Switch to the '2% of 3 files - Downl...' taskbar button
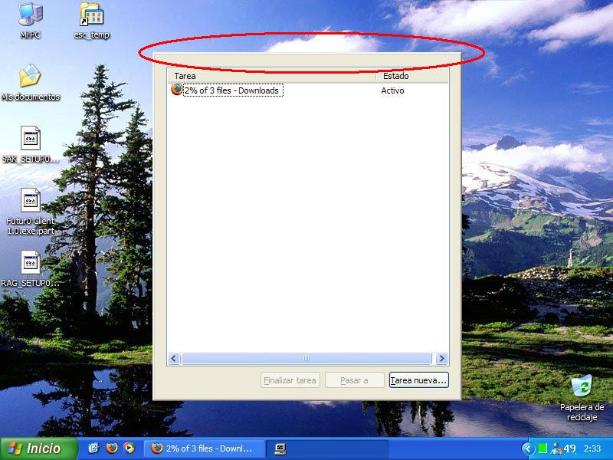The image size is (613, 460). coord(203,449)
